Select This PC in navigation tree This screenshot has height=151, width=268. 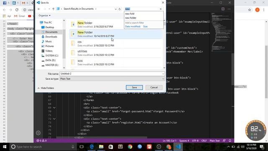46,22
